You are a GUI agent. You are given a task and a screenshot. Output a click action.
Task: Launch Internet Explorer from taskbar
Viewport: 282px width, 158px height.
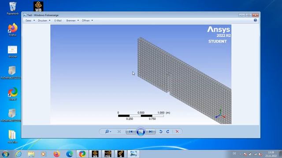tap(19, 154)
